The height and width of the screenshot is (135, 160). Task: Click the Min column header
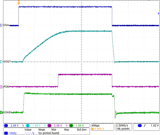[54, 130]
